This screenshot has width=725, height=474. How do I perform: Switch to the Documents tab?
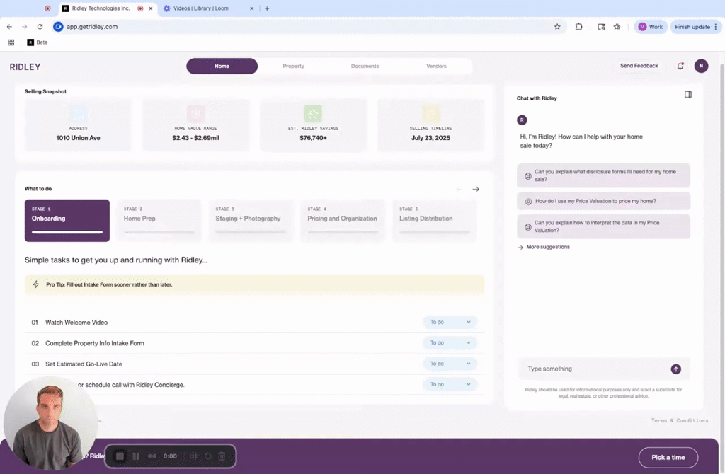pyautogui.click(x=365, y=66)
